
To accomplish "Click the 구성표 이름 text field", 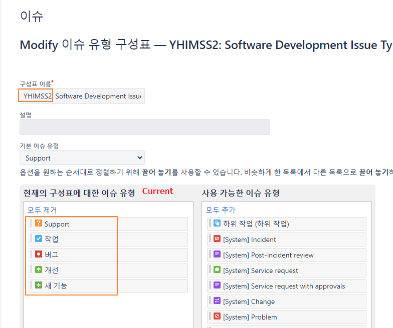I will (82, 96).
